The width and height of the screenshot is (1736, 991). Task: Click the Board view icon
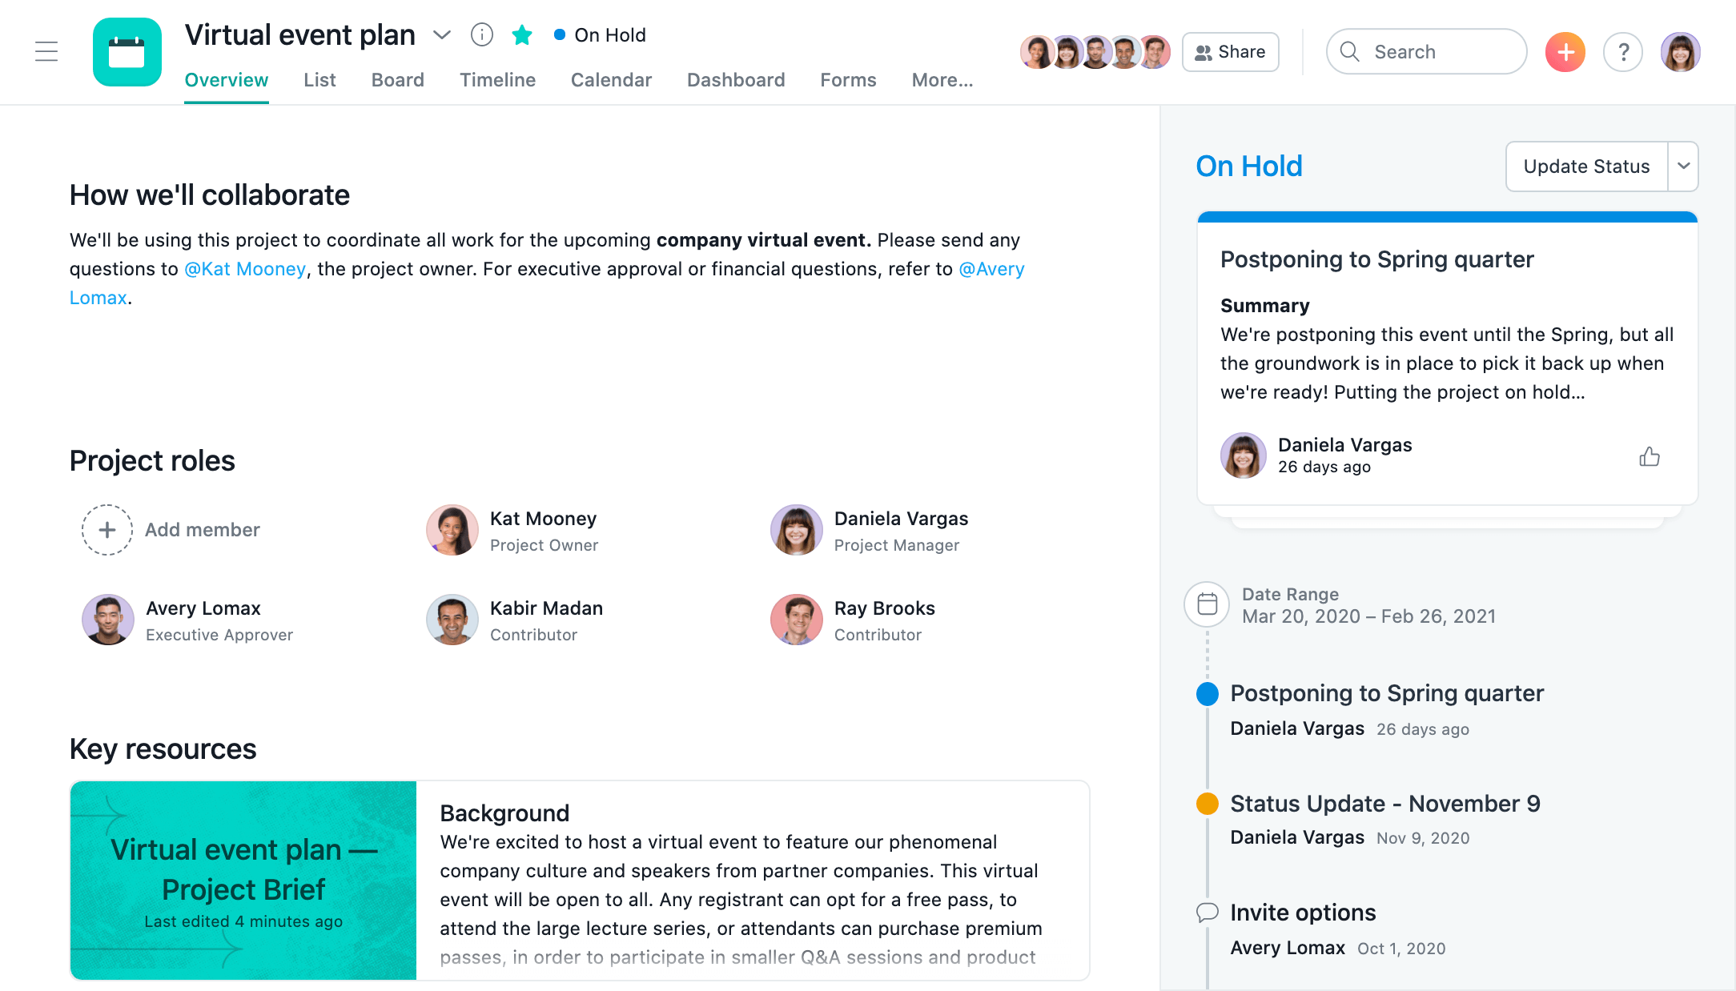(397, 80)
